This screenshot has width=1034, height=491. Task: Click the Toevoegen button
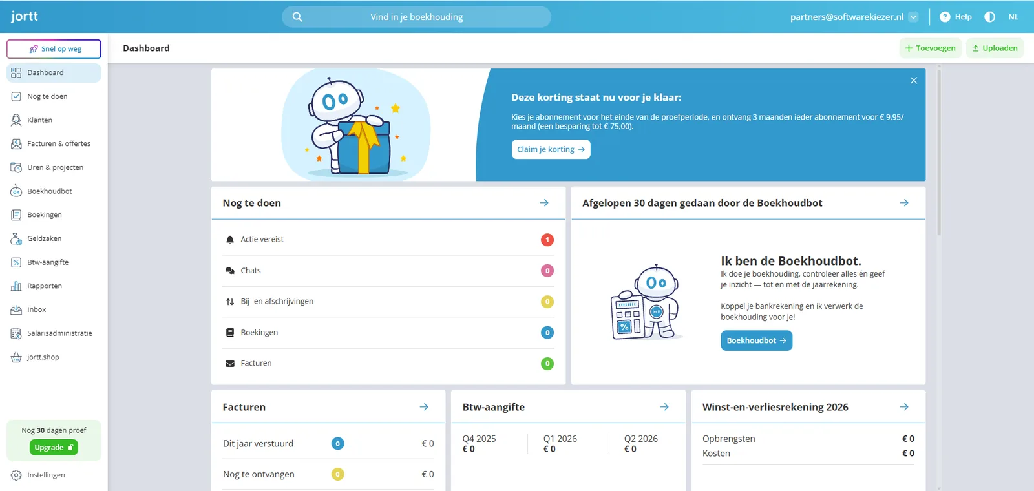point(931,48)
